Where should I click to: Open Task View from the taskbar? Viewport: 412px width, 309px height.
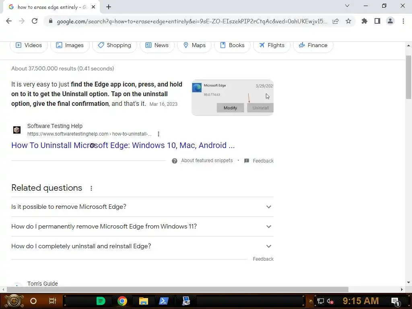coord(53,301)
